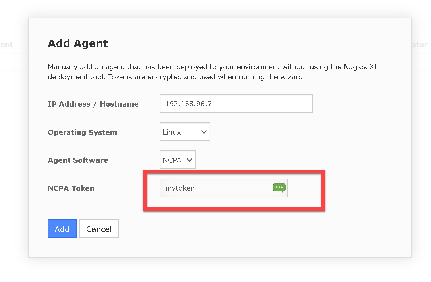This screenshot has height=282, width=431.
Task: Click the Add button
Action: point(62,229)
